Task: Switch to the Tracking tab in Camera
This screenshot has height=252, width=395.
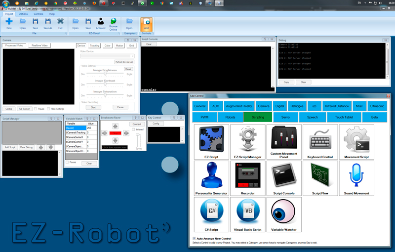Action: [x=94, y=45]
